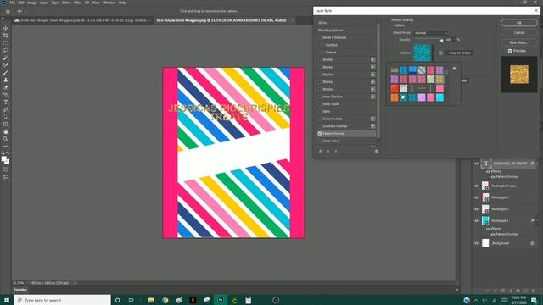
Task: Click the pattern picker dropdown arrow
Action: click(x=433, y=53)
